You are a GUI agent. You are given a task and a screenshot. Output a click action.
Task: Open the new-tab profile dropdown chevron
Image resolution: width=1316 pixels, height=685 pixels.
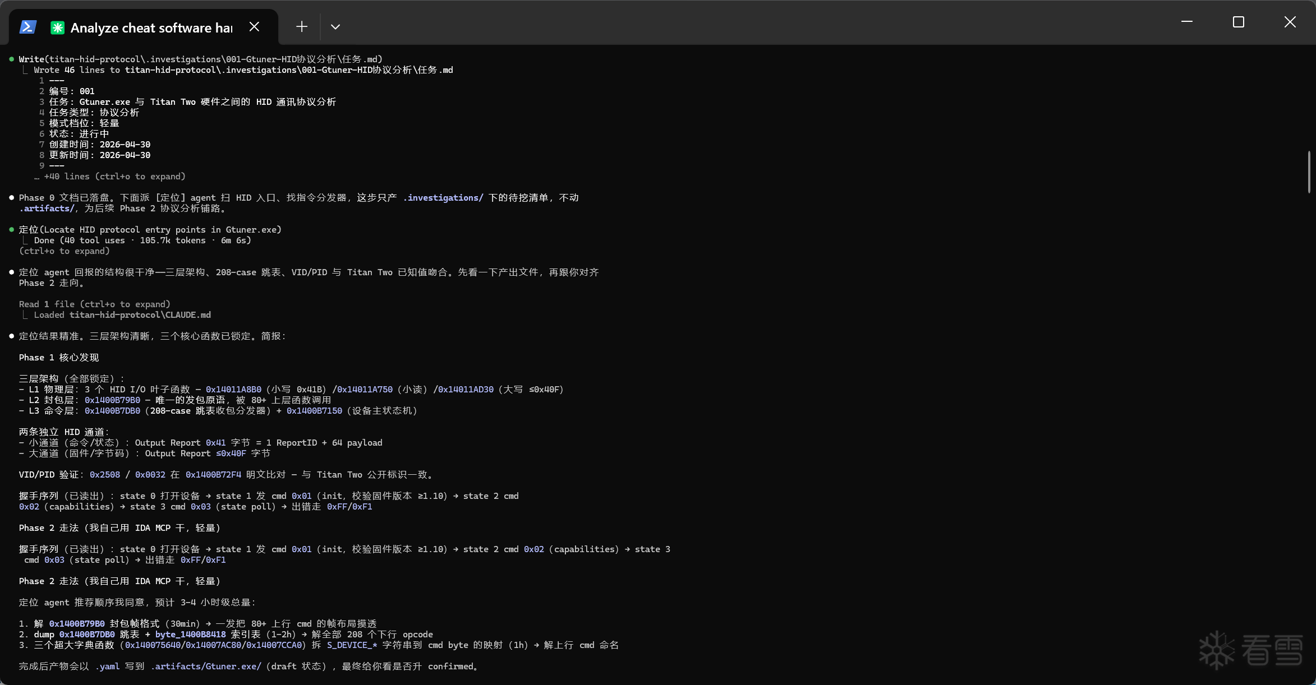click(335, 27)
